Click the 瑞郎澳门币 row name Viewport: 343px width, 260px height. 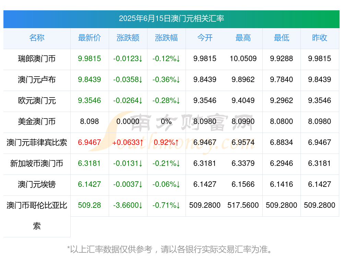coord(37,59)
